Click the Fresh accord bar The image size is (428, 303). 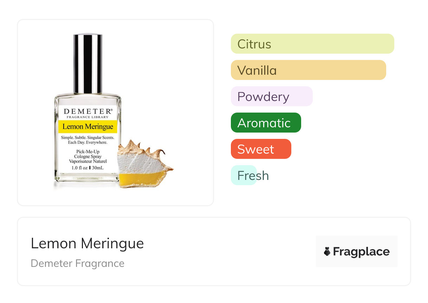coord(244,175)
